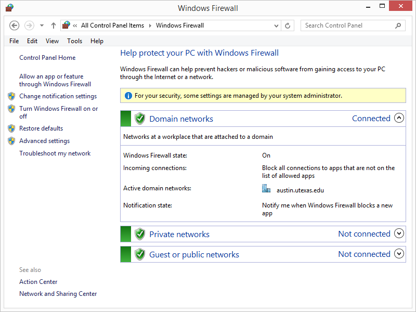Click the shield icon beside Private networks

pos(140,234)
